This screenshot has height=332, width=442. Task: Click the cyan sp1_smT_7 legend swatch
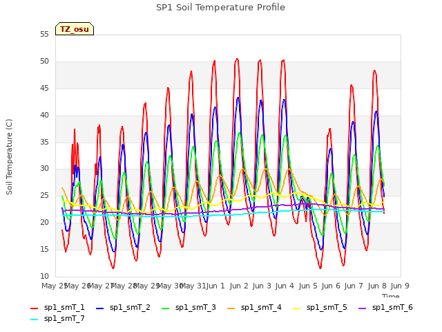click(x=34, y=320)
